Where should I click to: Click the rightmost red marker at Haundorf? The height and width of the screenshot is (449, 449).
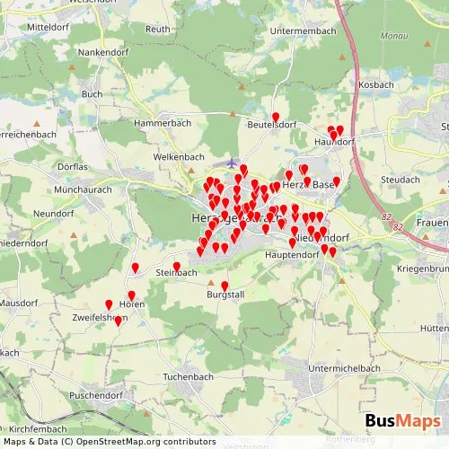[340, 130]
